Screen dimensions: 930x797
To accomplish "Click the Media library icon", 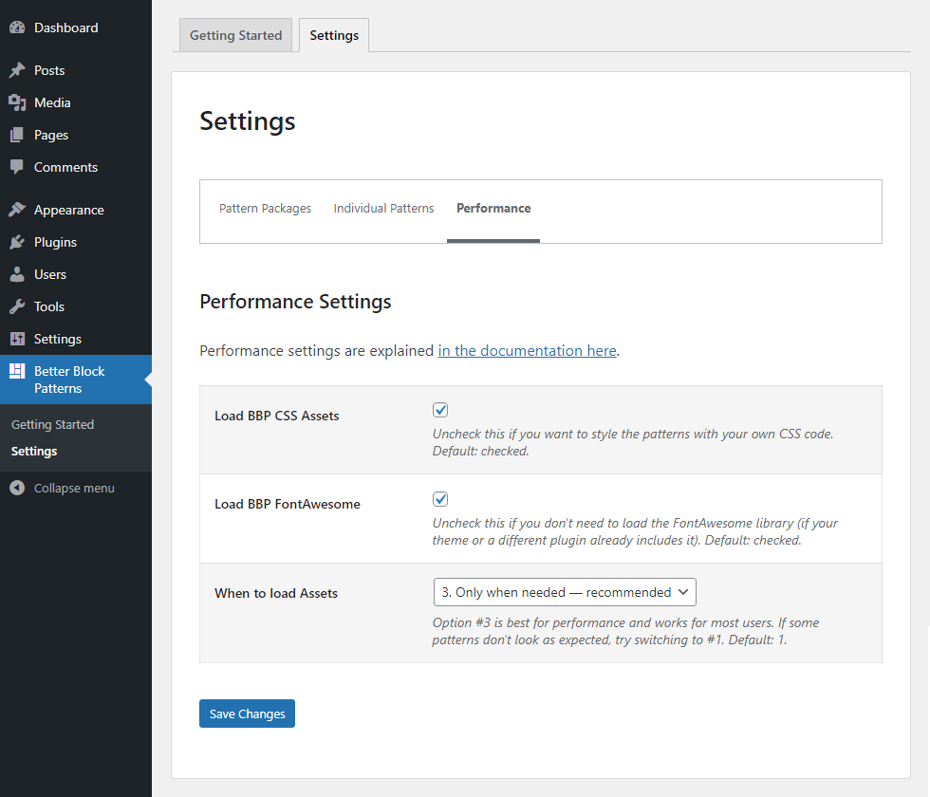I will point(17,102).
